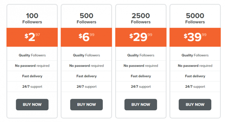Screen dimensions: 226x122
Task: Click BUY NOW for 2500 Followers plan
Action: pyautogui.click(x=141, y=105)
